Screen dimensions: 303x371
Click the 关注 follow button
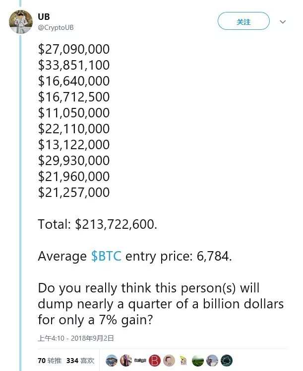[x=243, y=21]
